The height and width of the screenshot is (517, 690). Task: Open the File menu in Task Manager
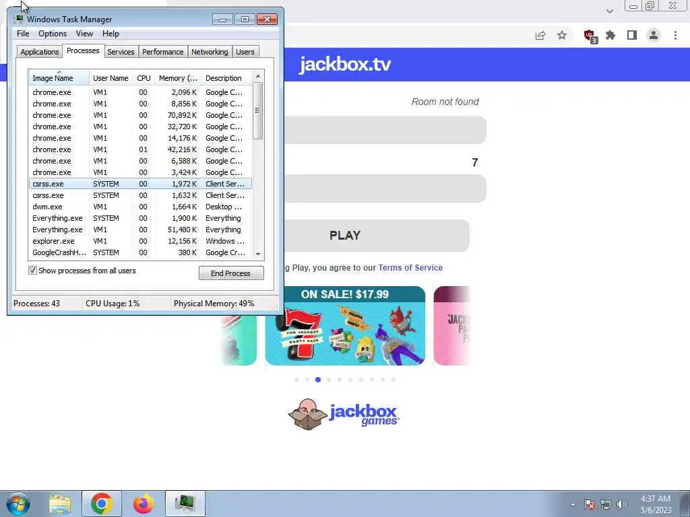pyautogui.click(x=23, y=34)
